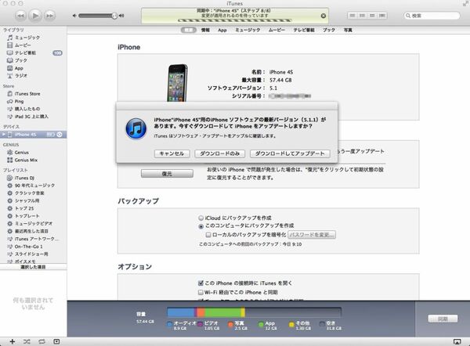Select ミュージック in library sidebar
Viewport: 470px width, 346px height.
click(33, 38)
